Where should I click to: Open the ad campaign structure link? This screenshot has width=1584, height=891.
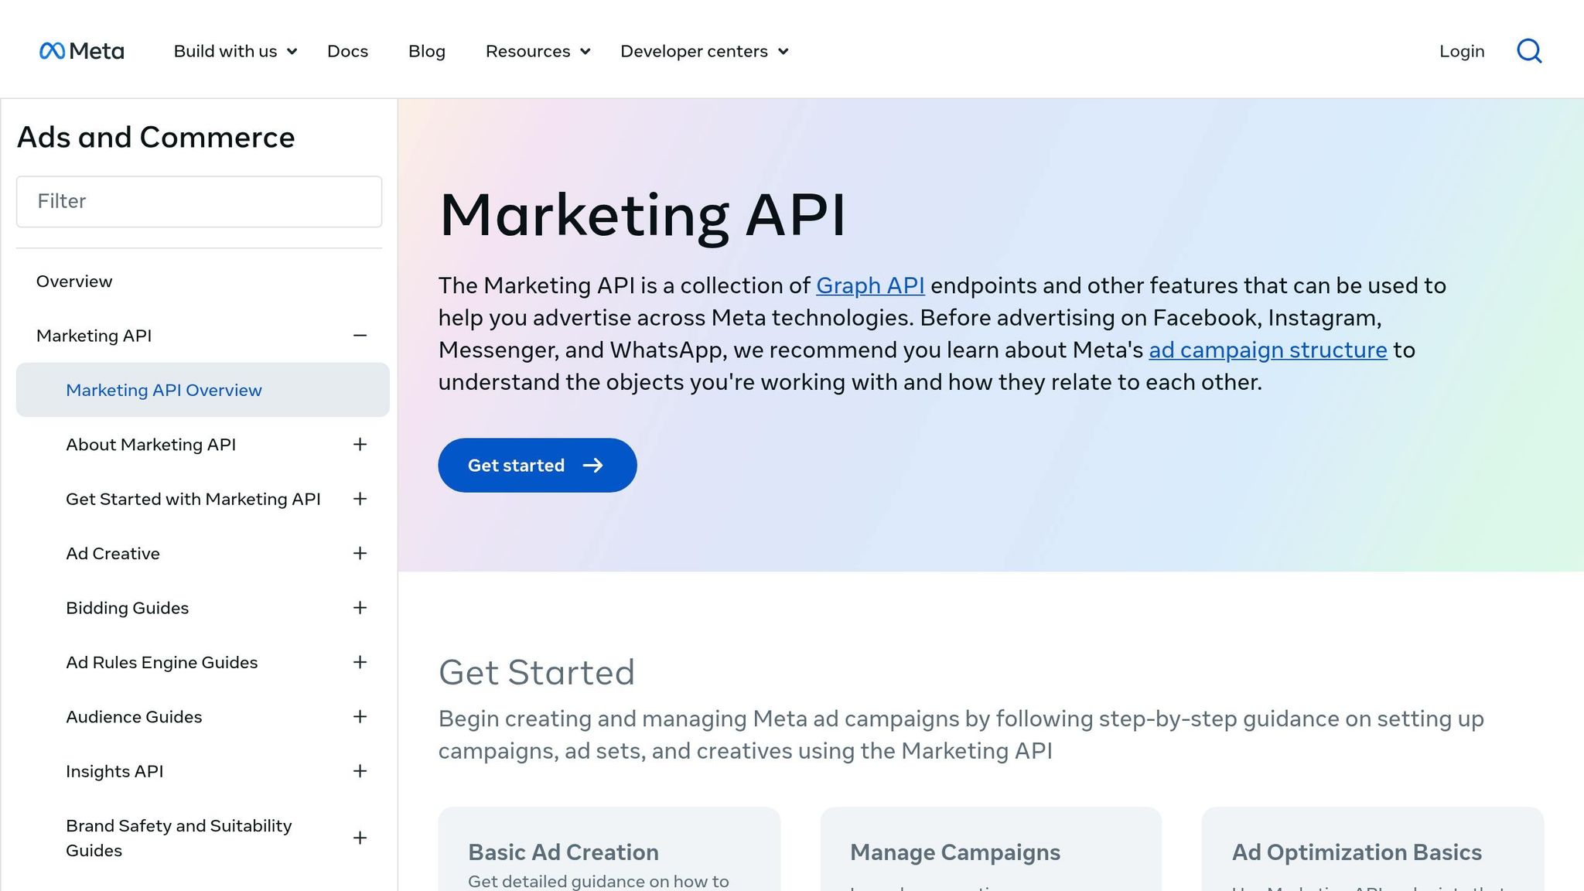pos(1268,350)
